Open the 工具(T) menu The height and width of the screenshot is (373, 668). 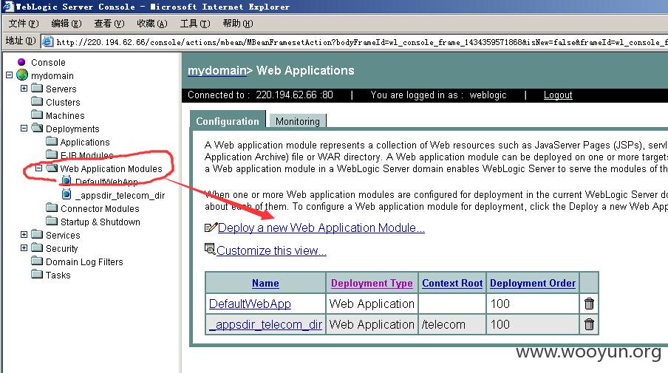point(195,24)
